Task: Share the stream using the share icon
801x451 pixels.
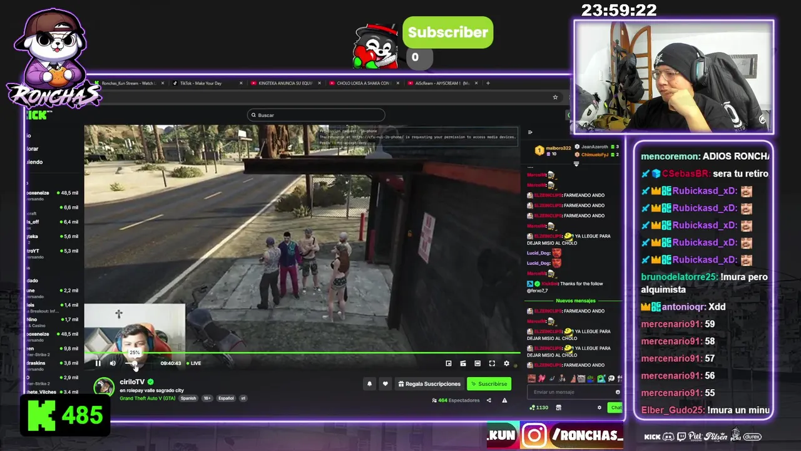Action: [x=489, y=400]
